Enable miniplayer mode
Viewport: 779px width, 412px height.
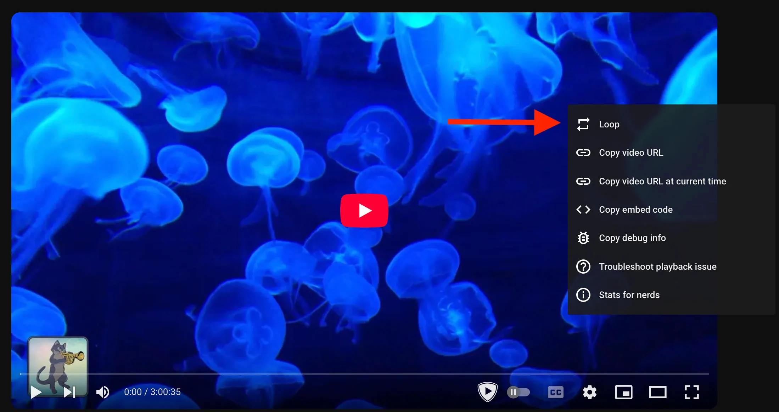click(624, 392)
